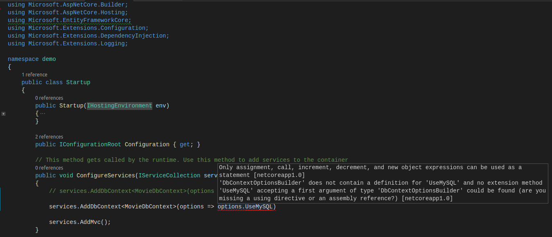Click the 'get' accessor keyword
The width and height of the screenshot is (552, 237).
coord(185,144)
